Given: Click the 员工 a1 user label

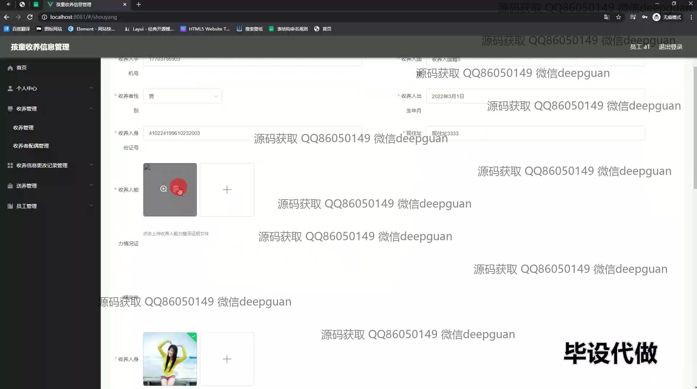Looking at the screenshot, I should (640, 47).
